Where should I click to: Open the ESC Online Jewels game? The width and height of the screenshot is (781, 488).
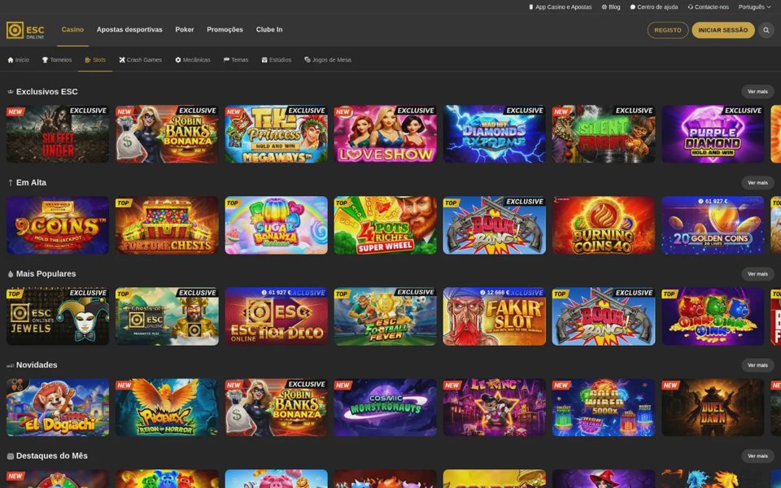pyautogui.click(x=58, y=316)
